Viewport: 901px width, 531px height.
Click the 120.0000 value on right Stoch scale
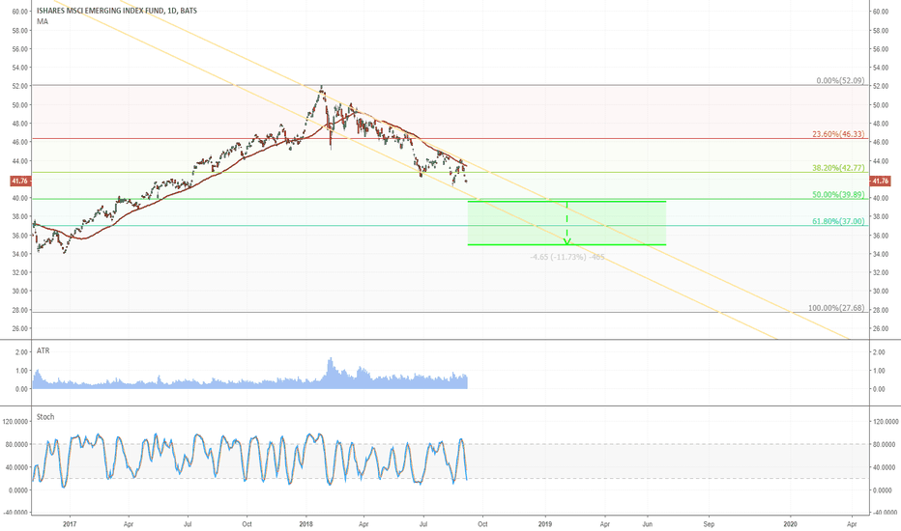coord(886,422)
